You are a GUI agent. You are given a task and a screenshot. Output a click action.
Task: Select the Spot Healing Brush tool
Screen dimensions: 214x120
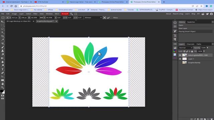[2, 44]
